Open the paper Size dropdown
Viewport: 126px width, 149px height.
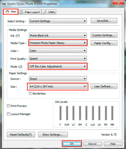[x=58, y=86]
